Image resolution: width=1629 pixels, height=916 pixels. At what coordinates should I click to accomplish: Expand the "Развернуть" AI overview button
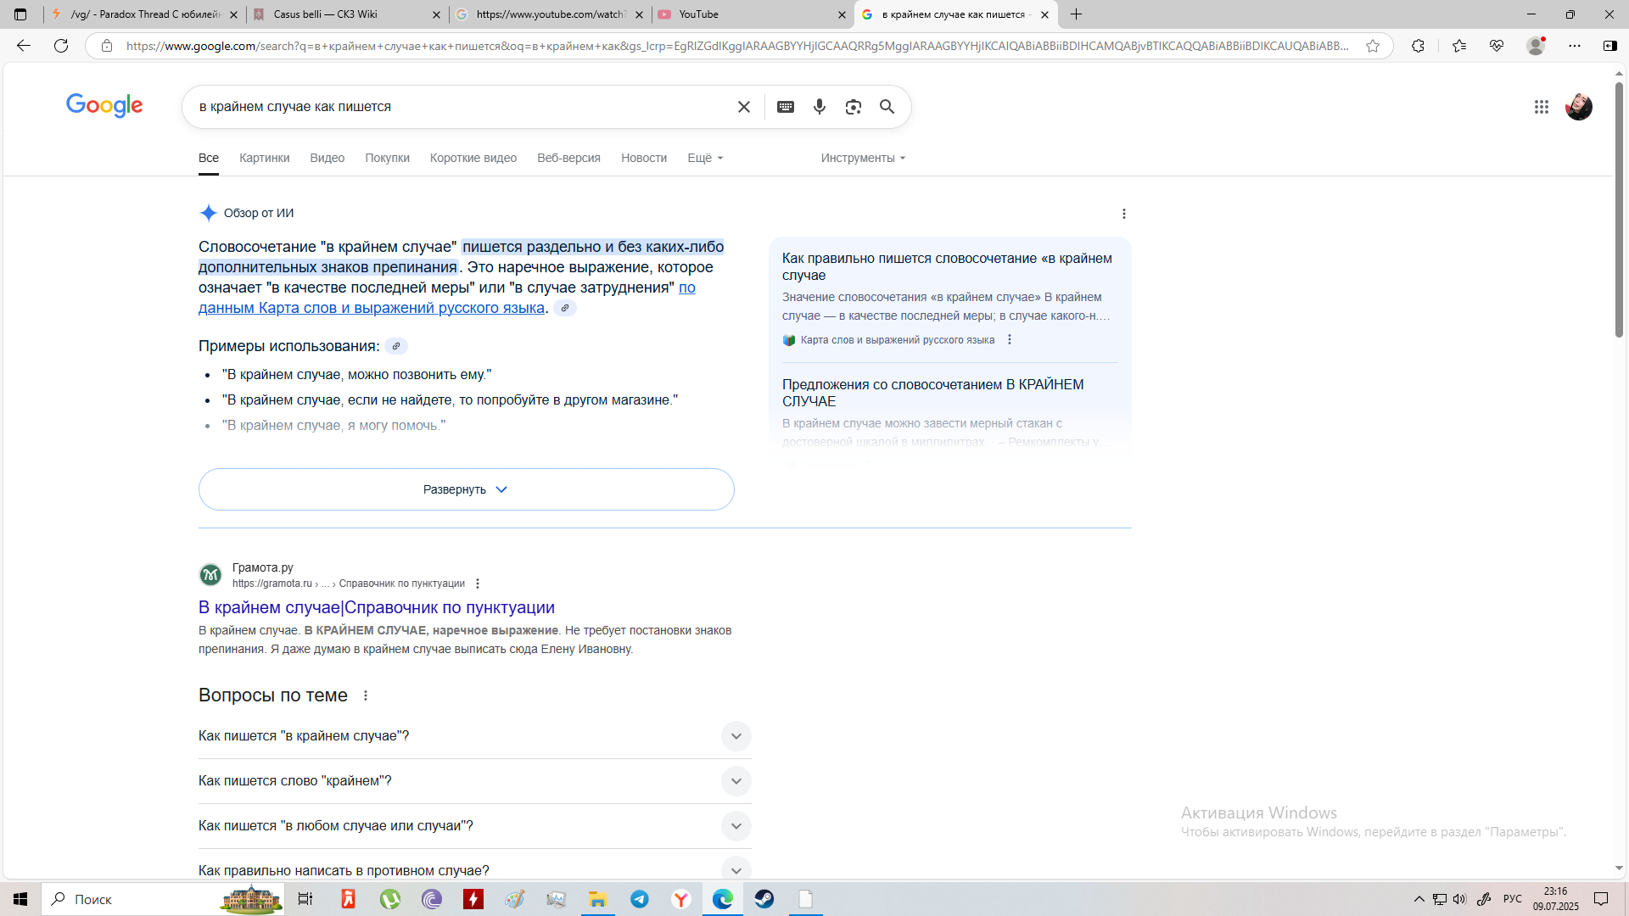466,489
